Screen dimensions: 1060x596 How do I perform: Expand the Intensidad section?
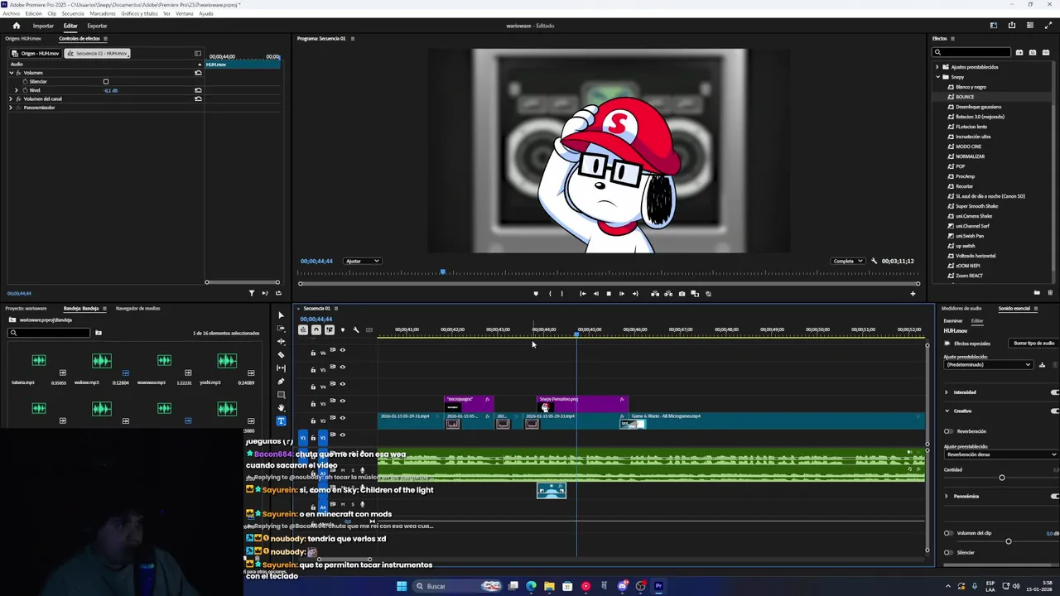click(947, 392)
